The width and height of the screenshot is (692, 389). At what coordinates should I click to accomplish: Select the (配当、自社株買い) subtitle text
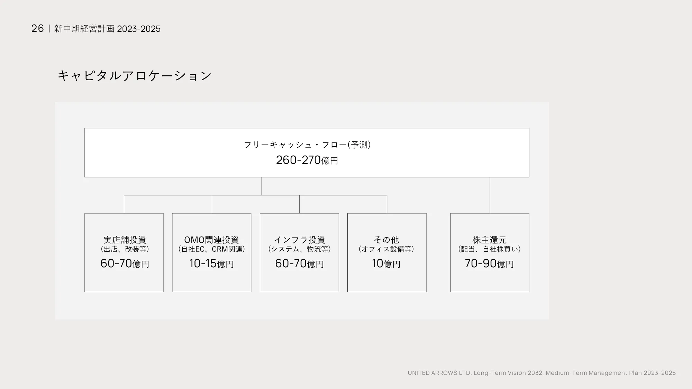[x=489, y=249]
